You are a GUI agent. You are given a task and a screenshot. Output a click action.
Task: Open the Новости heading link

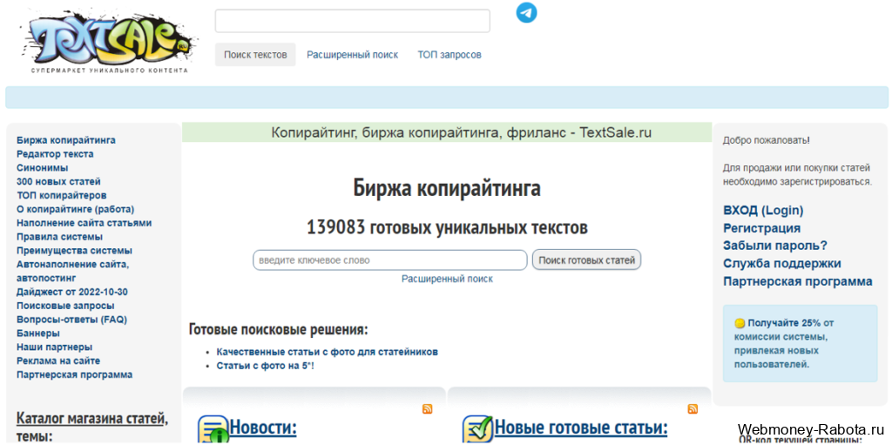click(x=263, y=427)
